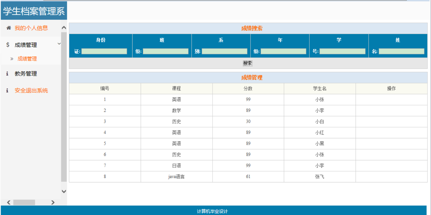
Task: Select 成绩管理 top-level menu item
Action: tap(26, 45)
